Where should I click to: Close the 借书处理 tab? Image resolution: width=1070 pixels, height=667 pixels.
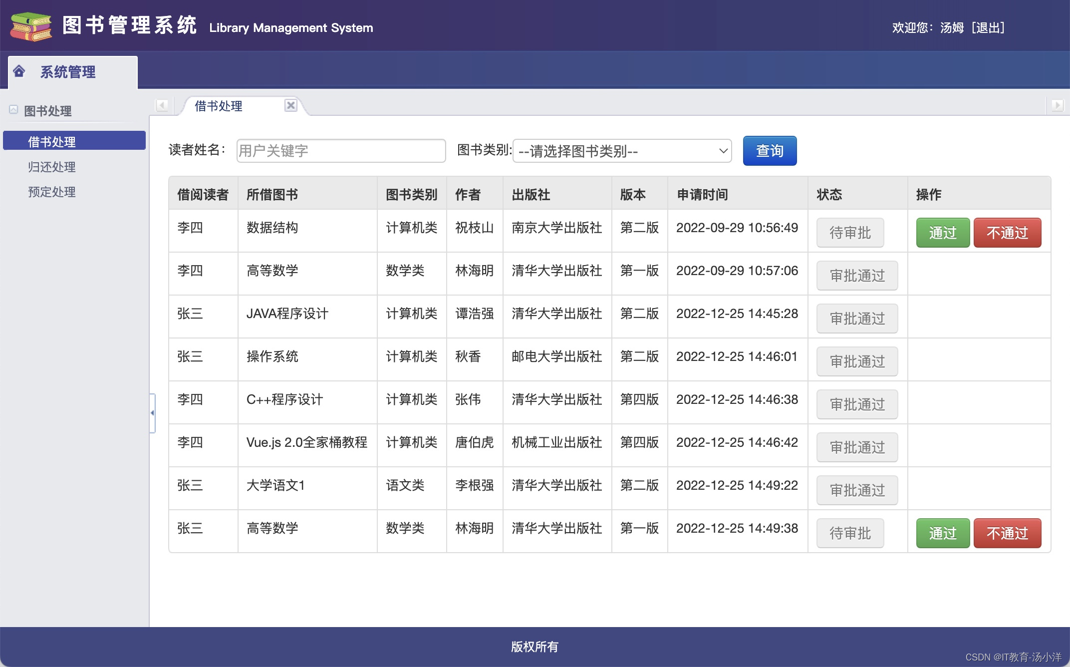point(291,105)
